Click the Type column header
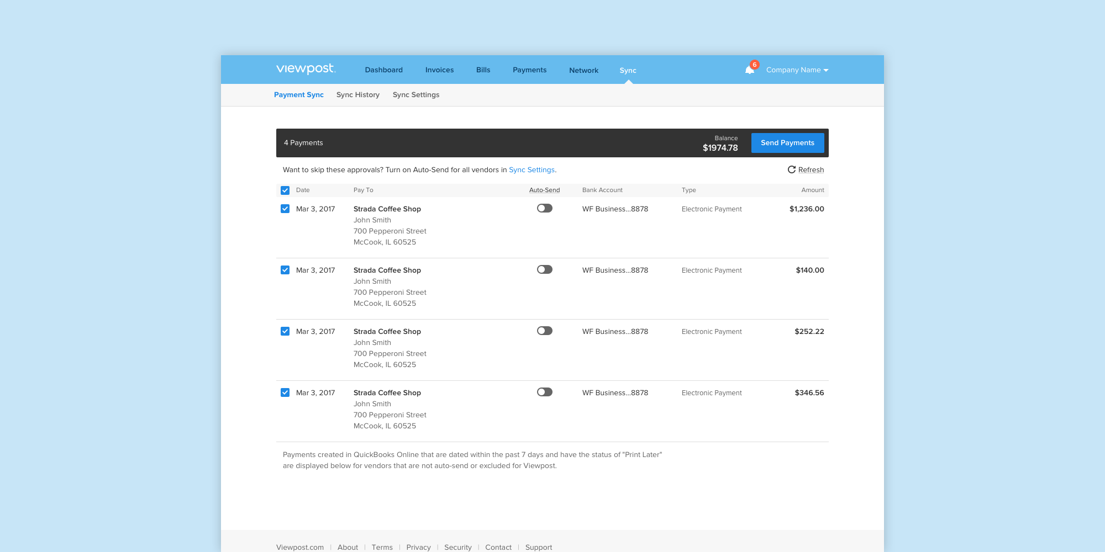 [x=689, y=190]
